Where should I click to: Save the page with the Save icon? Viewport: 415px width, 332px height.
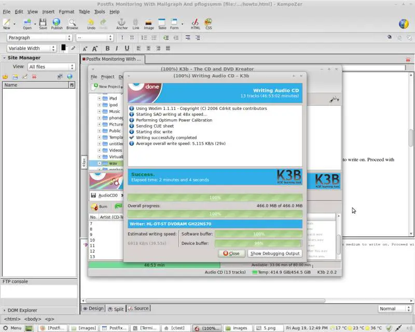43,23
